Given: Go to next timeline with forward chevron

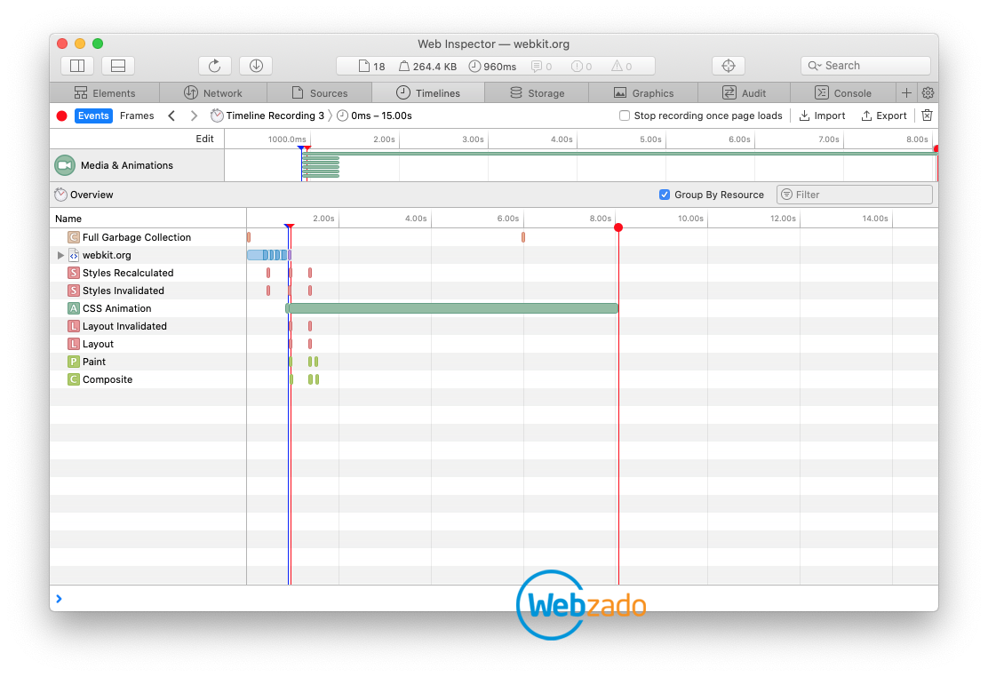Looking at the screenshot, I should [194, 115].
